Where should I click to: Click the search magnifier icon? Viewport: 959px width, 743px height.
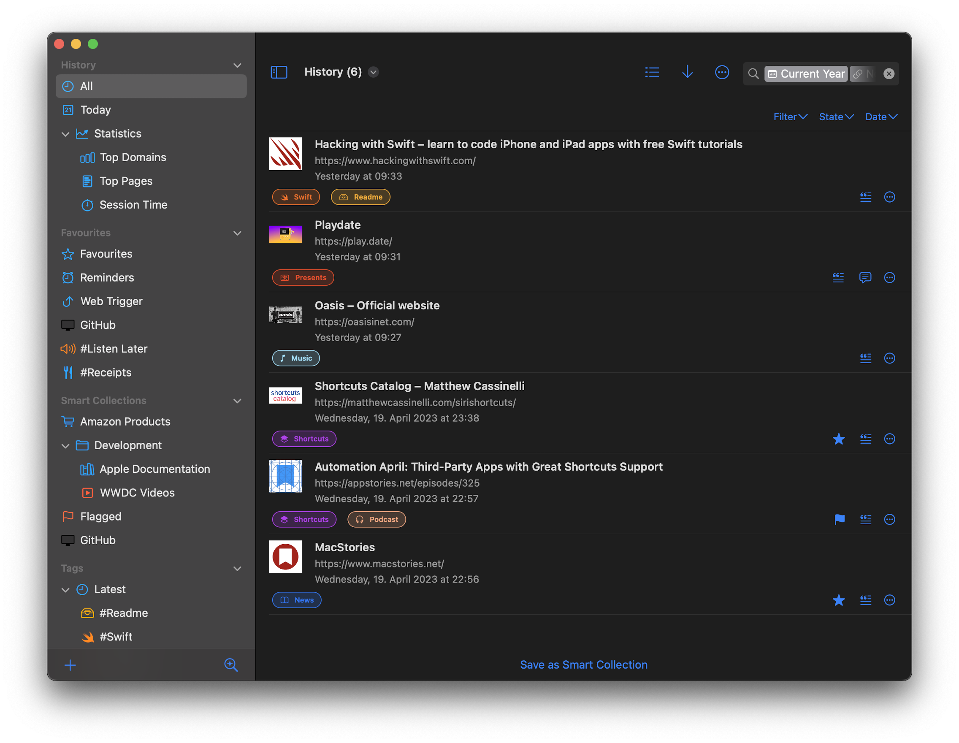753,74
